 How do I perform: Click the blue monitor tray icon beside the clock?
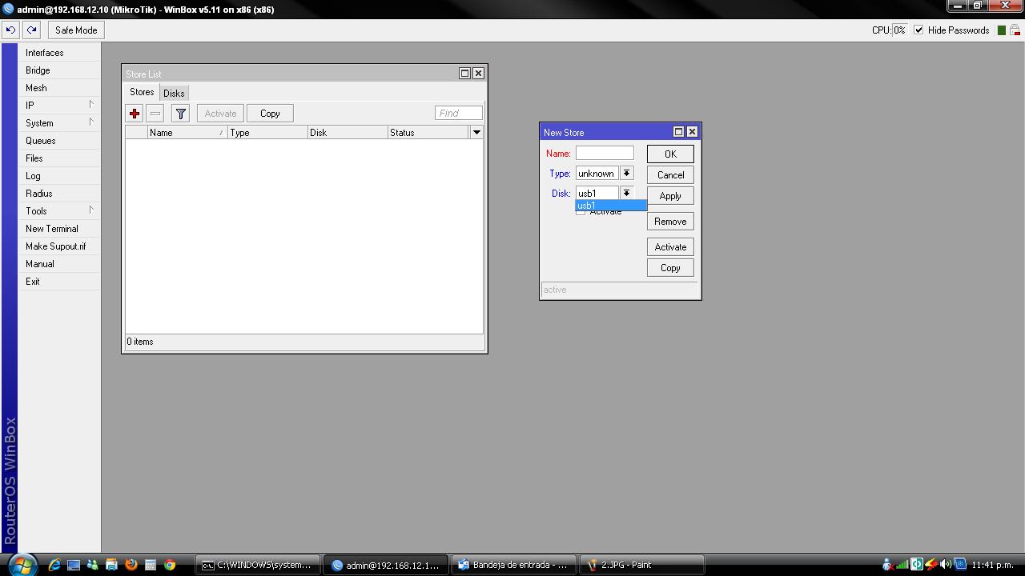[x=960, y=565]
